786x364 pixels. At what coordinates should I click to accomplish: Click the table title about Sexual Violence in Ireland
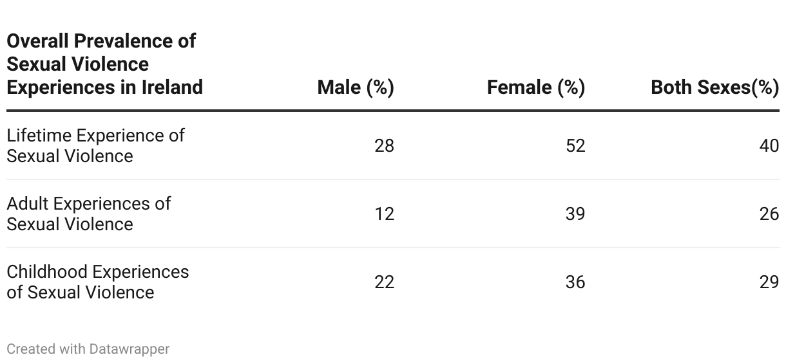click(104, 64)
